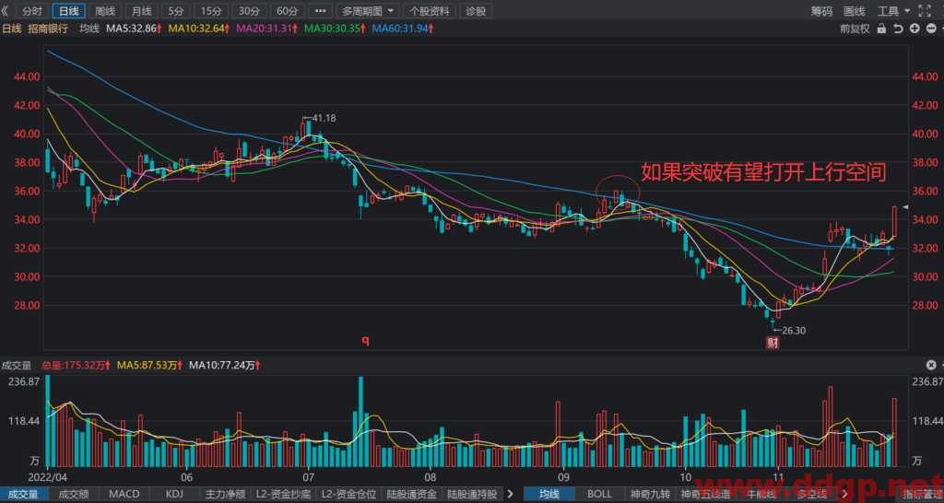
Task: Switch to the 分时 intraday view
Action: tap(32, 11)
